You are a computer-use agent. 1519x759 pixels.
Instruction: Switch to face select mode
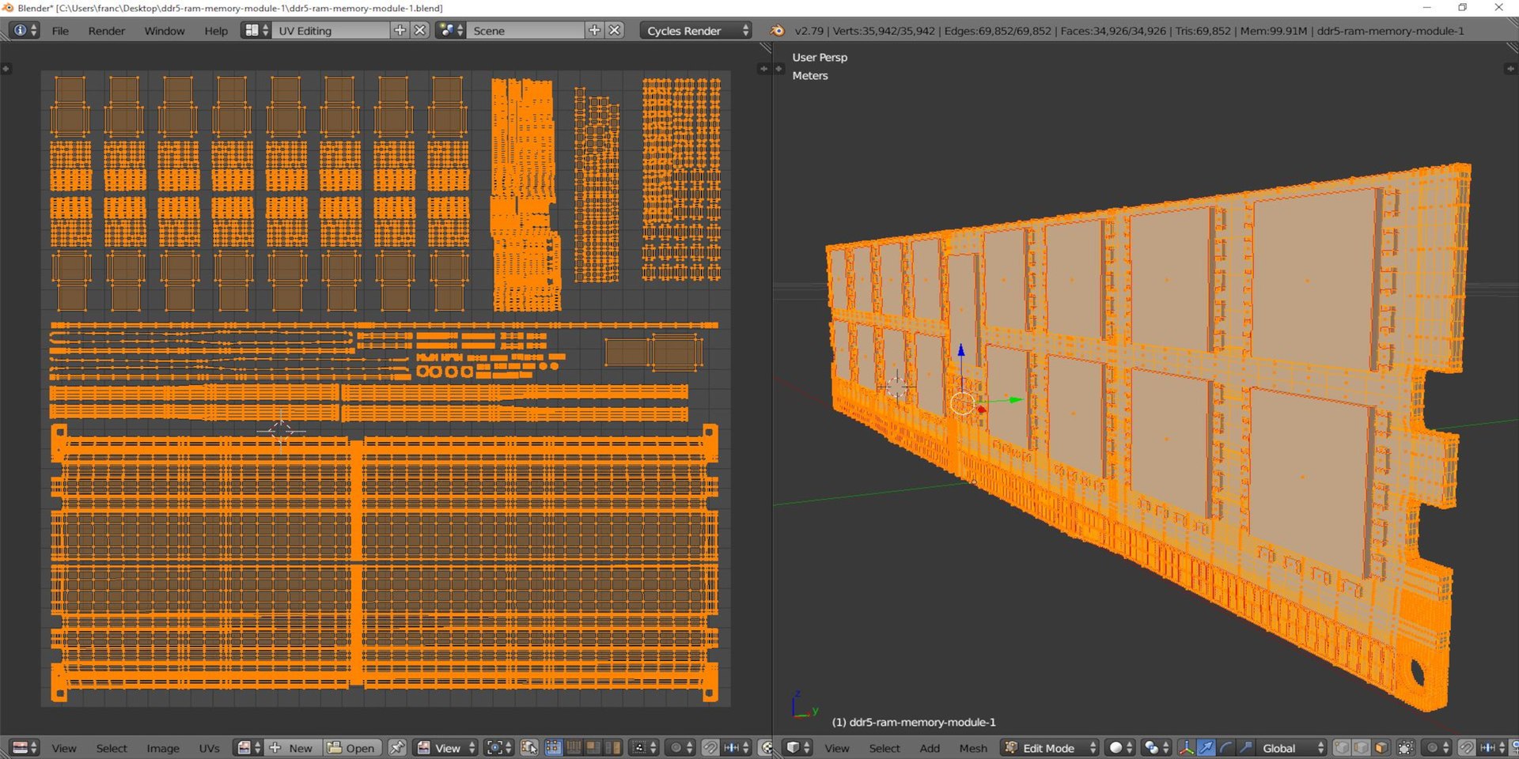pyautogui.click(x=1381, y=748)
